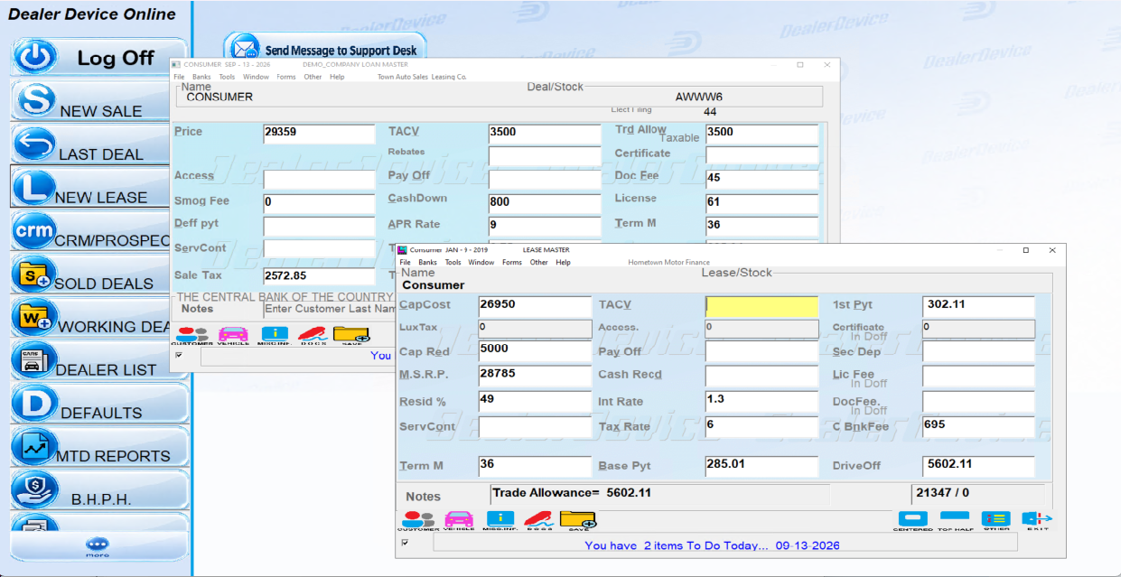Image resolution: width=1130 pixels, height=577 pixels.
Task: Click the Other icon in Lease Master
Action: [996, 521]
